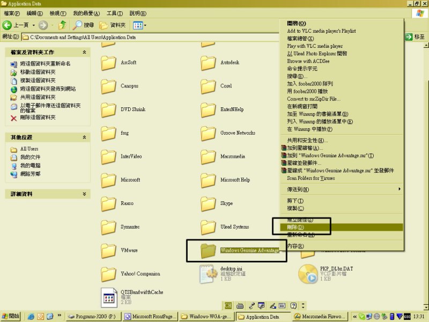The height and width of the screenshot is (322, 429).
Task: Select the EnterNHelp folder icon
Action: tap(208, 110)
